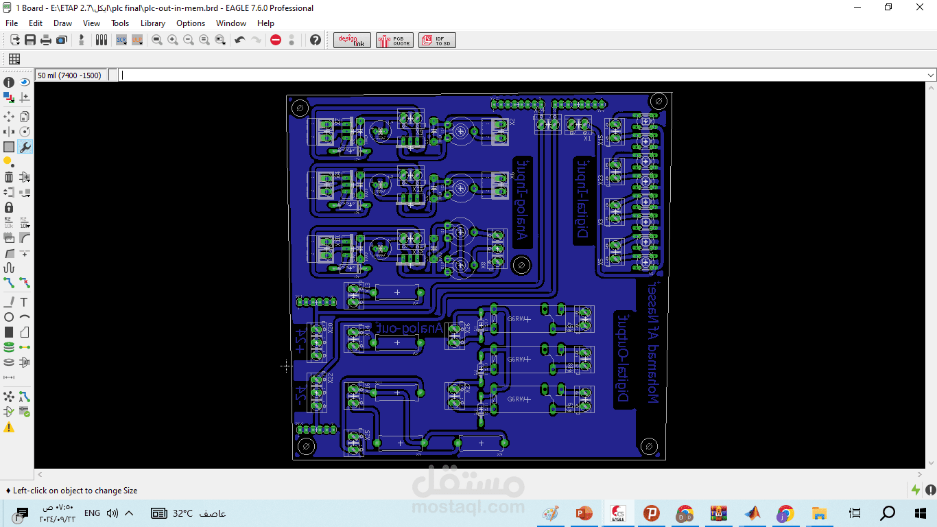Run the DRC check

(25, 412)
